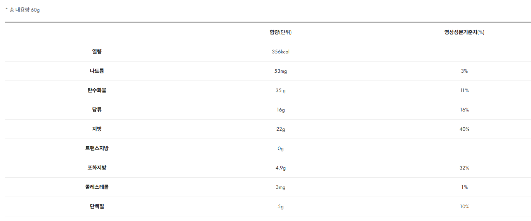Click the 포화지방 row label
Image resolution: width=531 pixels, height=221 pixels.
click(x=97, y=168)
